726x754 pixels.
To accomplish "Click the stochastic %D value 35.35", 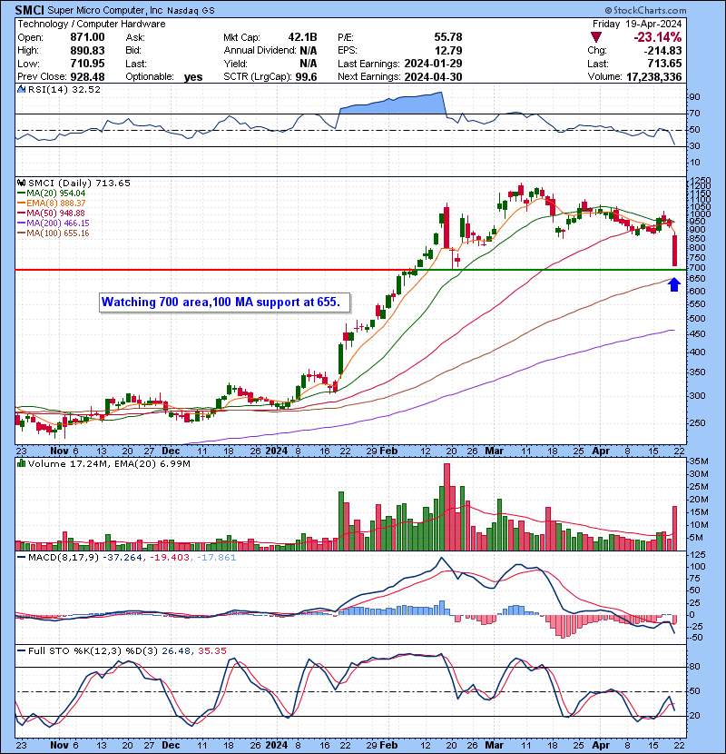I will (211, 650).
